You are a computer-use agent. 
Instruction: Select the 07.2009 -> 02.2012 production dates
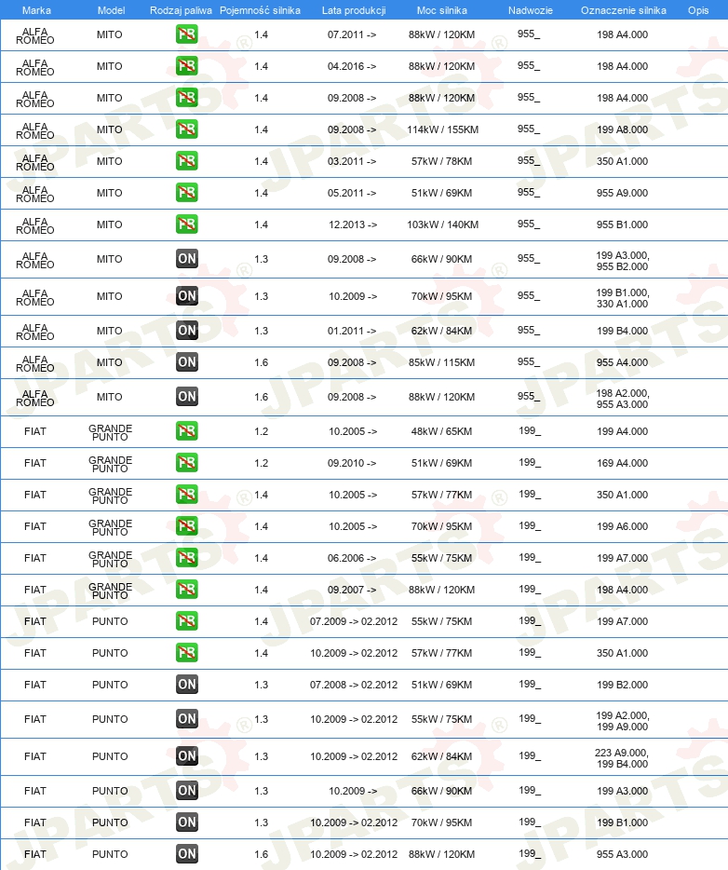[x=354, y=621]
